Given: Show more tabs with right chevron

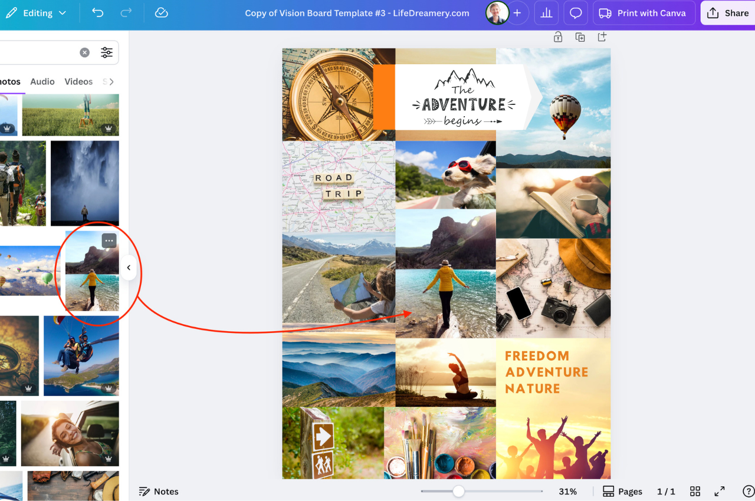Looking at the screenshot, I should [111, 81].
